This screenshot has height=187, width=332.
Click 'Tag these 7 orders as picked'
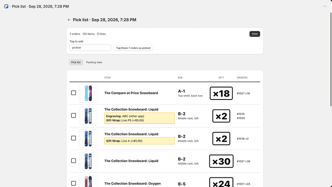[133, 48]
